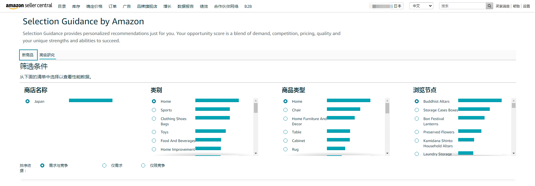Click the 买家消息 link

pos(502,6)
